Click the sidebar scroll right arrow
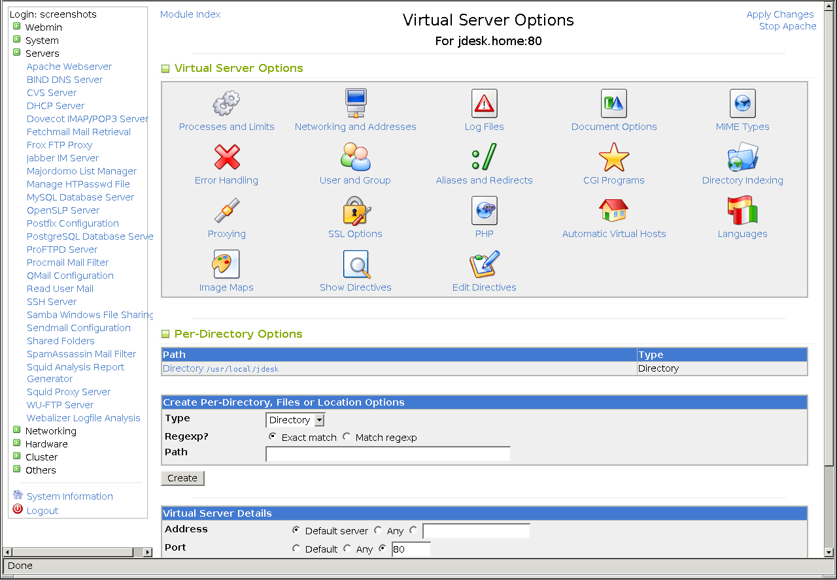The height and width of the screenshot is (580, 837). [x=148, y=553]
